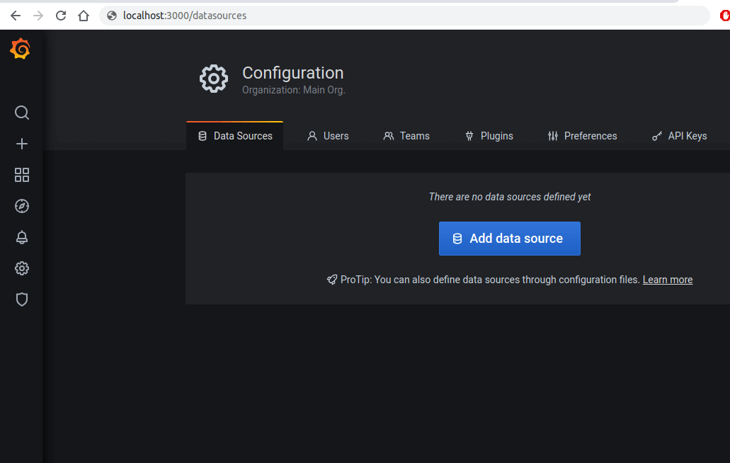730x463 pixels.
Task: Click the forward navigation arrow
Action: click(x=38, y=16)
